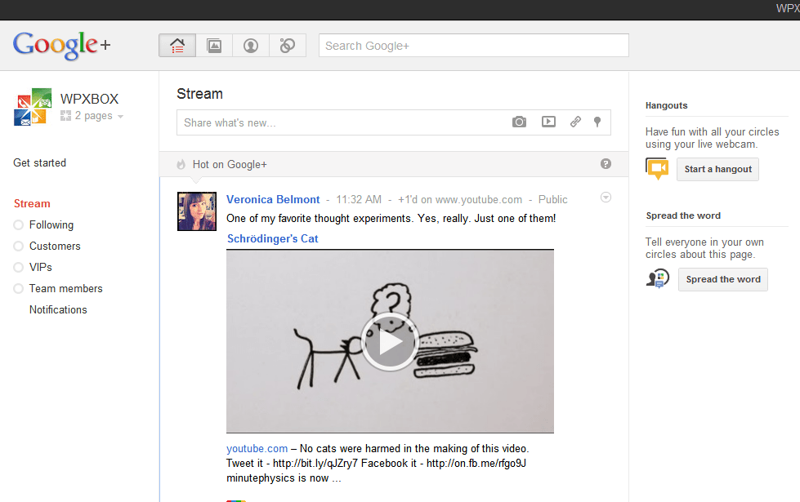Add a video with the video icon

point(548,122)
